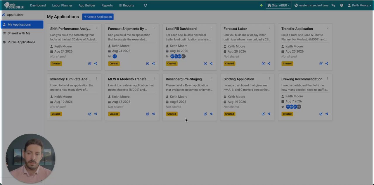Open three-dot menu on Inventory Turn Rate card
Screen dimensions: 374x185
click(96, 79)
